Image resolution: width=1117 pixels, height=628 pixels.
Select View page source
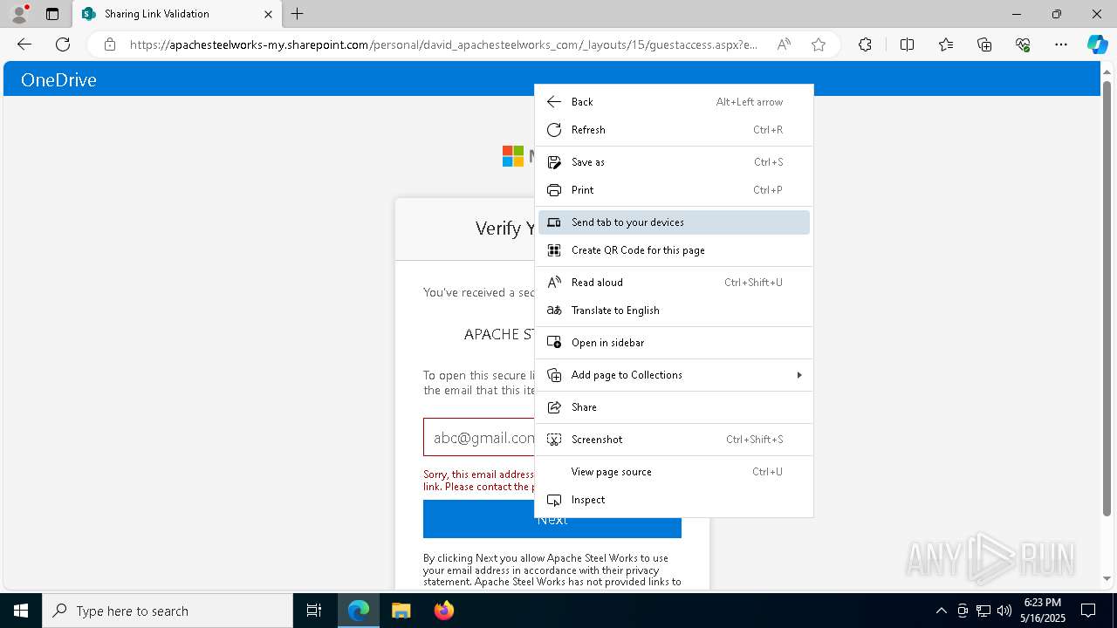674,472
